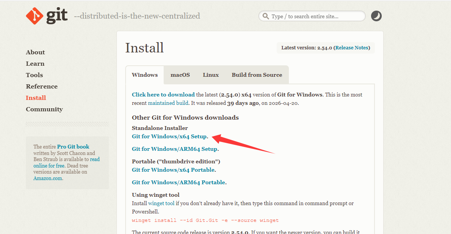Select the Build from Source tab
The width and height of the screenshot is (451, 234).
(257, 75)
